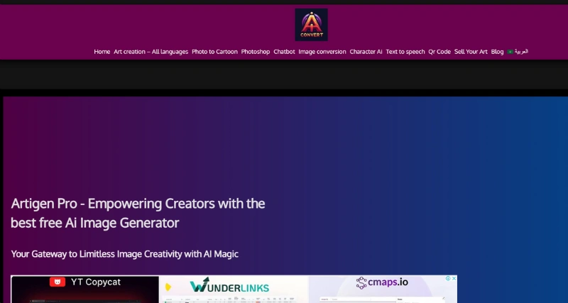
Task: Go to the Qr Code page
Action: click(439, 52)
